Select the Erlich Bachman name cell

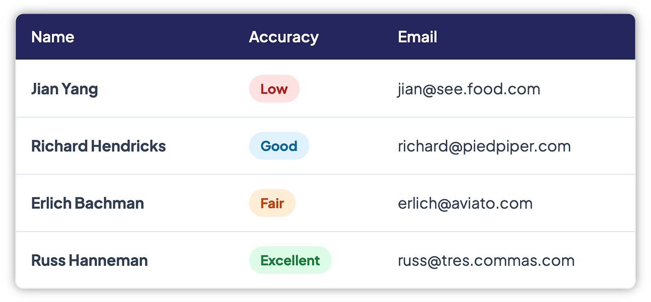(87, 203)
